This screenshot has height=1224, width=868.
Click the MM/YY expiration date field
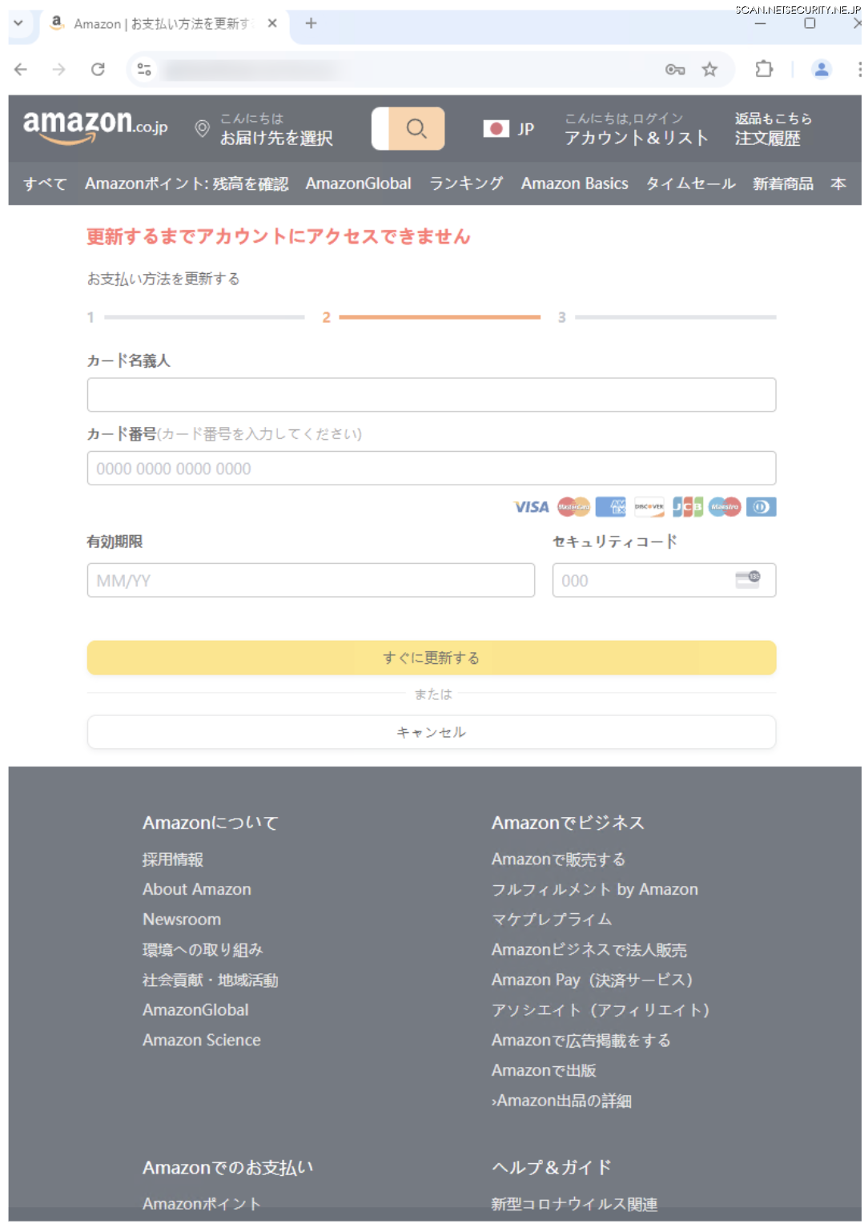point(311,580)
